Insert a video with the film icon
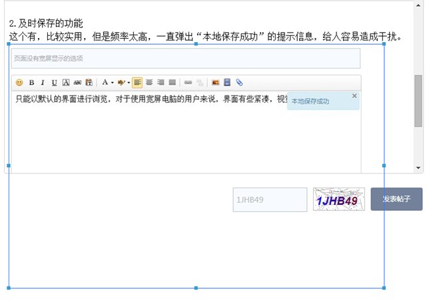The height and width of the screenshot is (303, 433). tap(227, 83)
